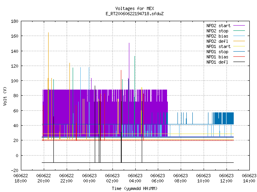Click the 180 tick label on y-axis
The image size is (257, 192).
14,21
